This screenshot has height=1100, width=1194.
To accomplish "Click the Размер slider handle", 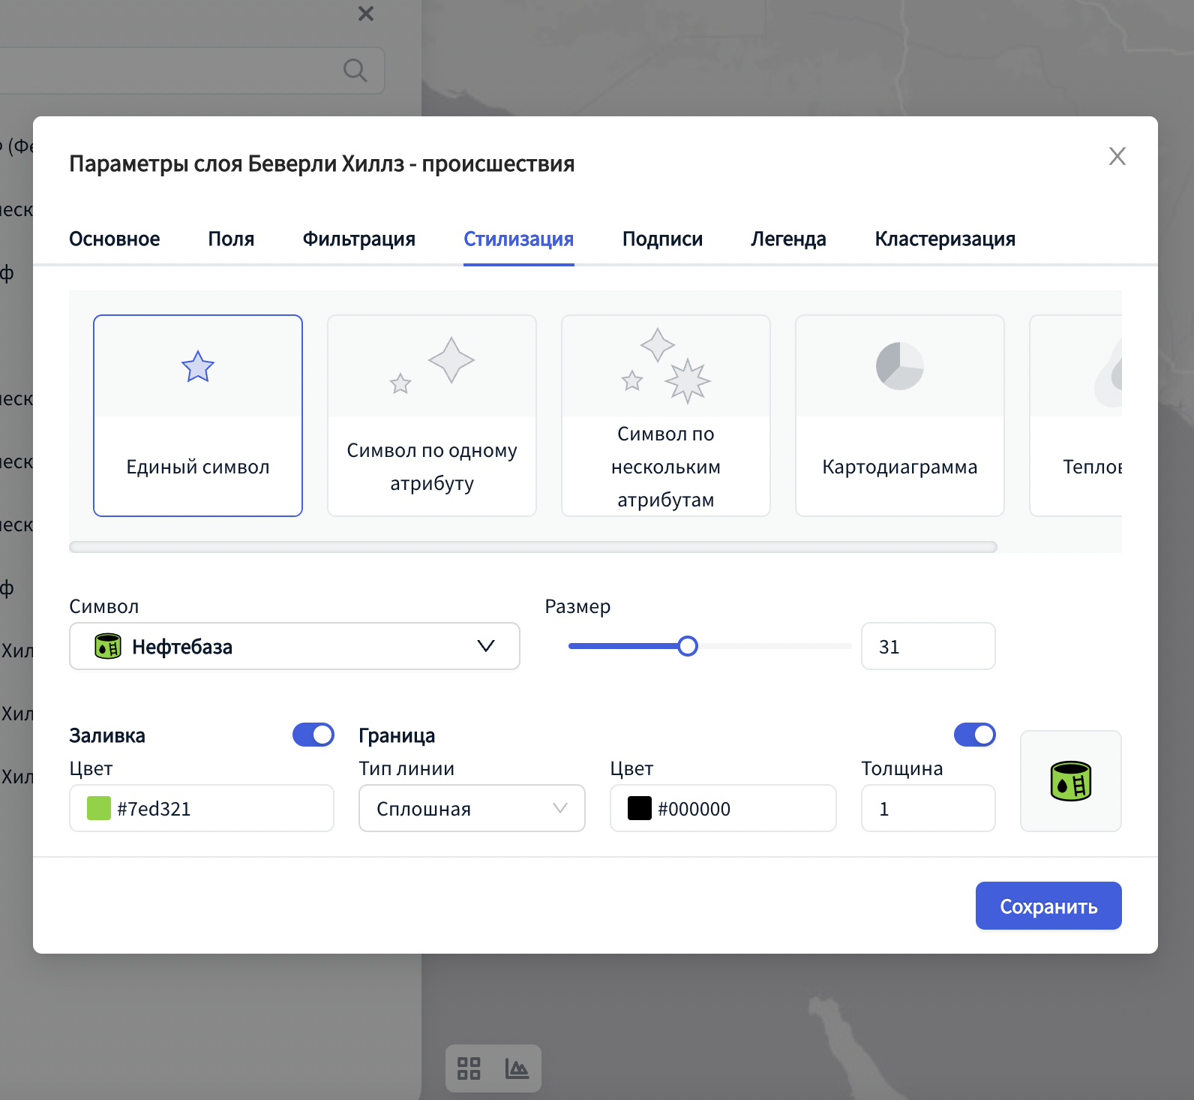I will (687, 646).
